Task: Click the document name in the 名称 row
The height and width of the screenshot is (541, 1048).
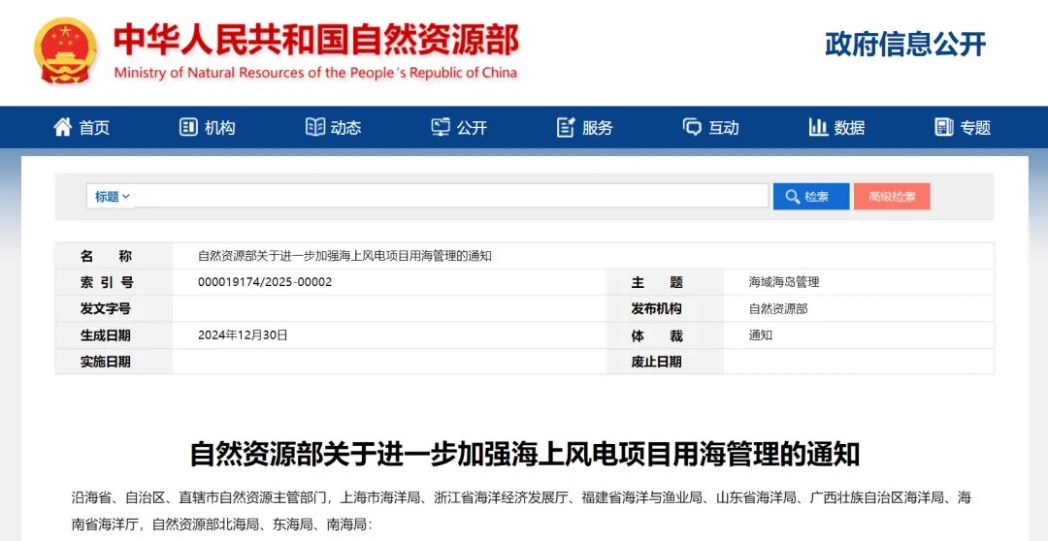Action: (x=344, y=256)
